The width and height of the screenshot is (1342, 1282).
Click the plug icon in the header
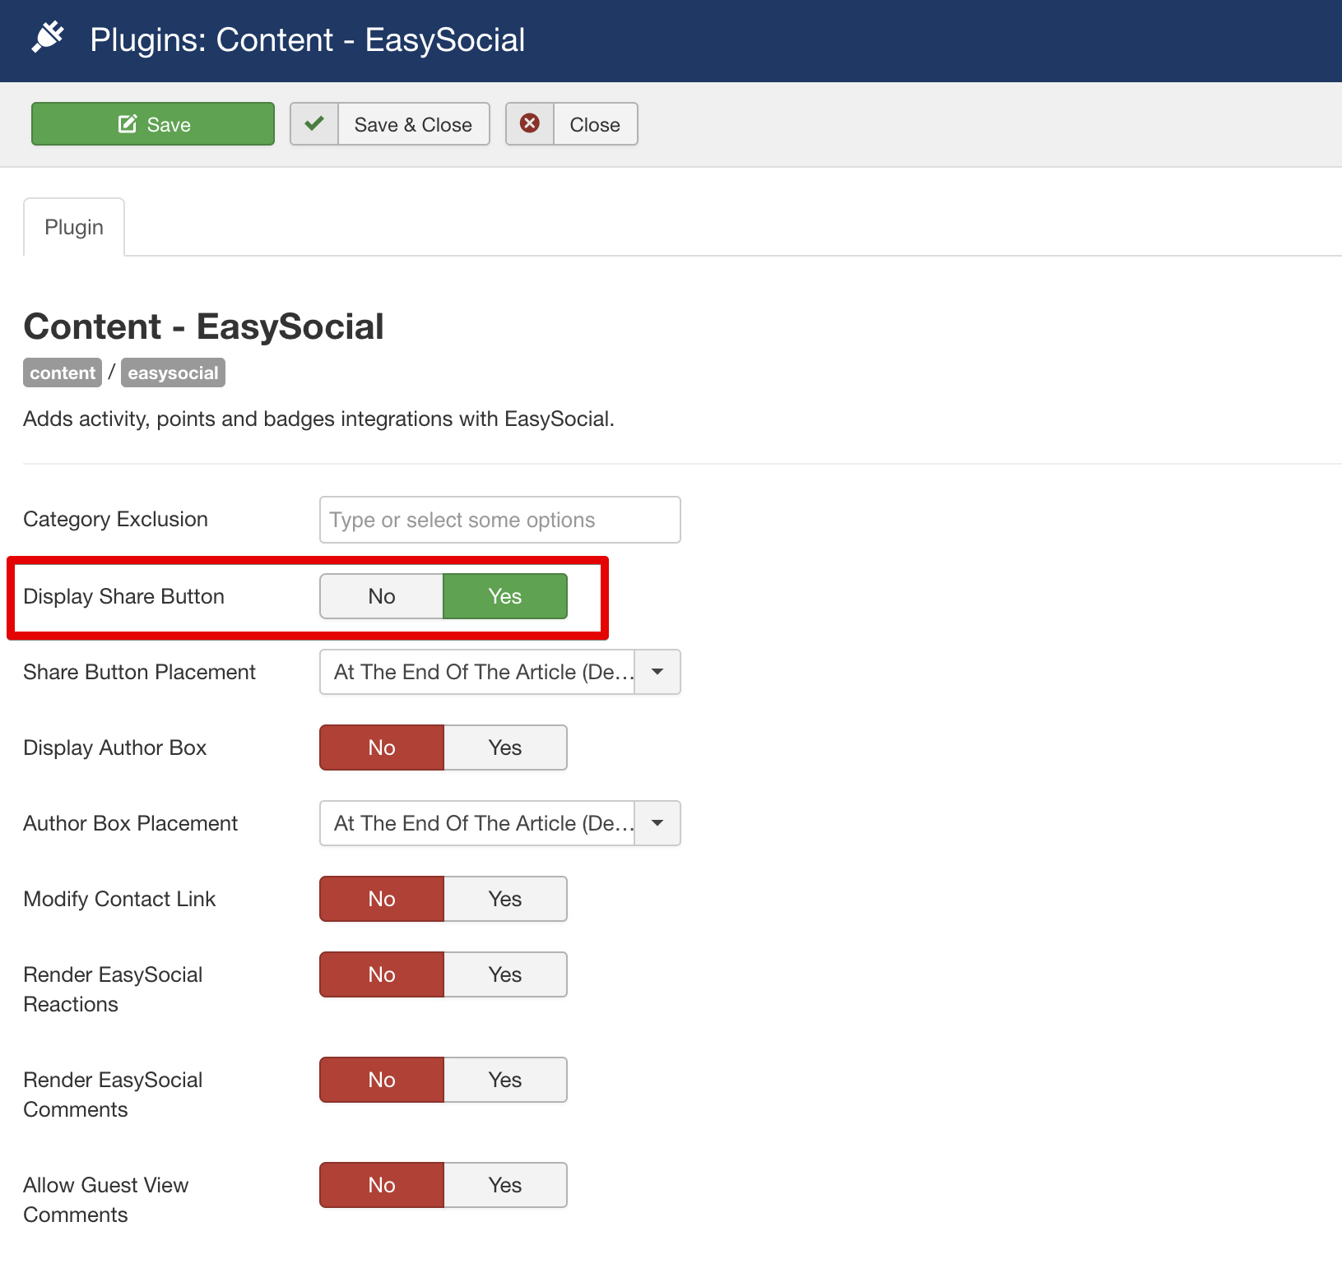click(48, 38)
